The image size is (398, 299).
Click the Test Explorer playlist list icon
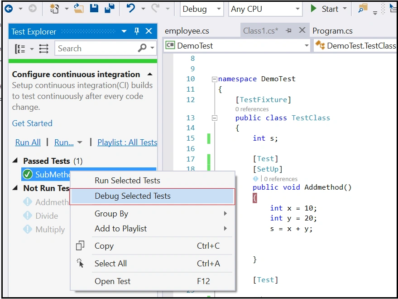(x=43, y=49)
